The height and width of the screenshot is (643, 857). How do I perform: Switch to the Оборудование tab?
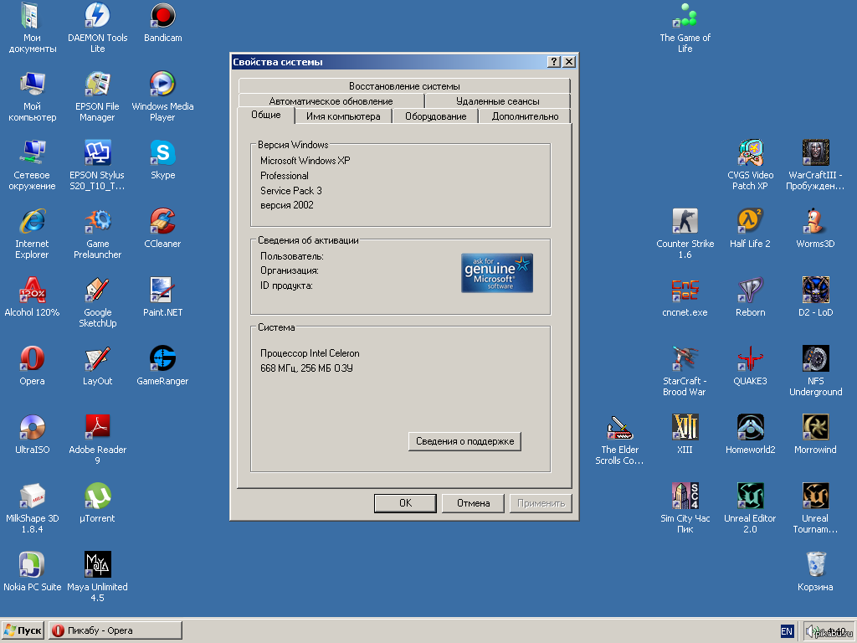coord(435,116)
